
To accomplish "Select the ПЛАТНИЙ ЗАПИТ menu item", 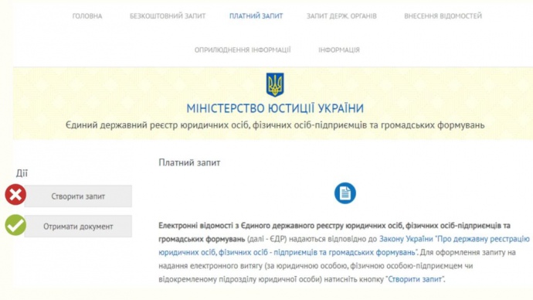I will tap(256, 16).
